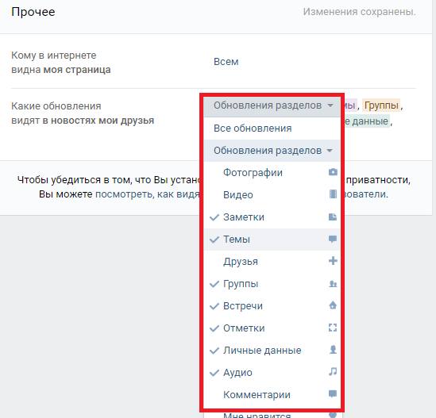Uncheck the Темы checkmark
Viewport: 436px width, 418px height.
point(214,240)
